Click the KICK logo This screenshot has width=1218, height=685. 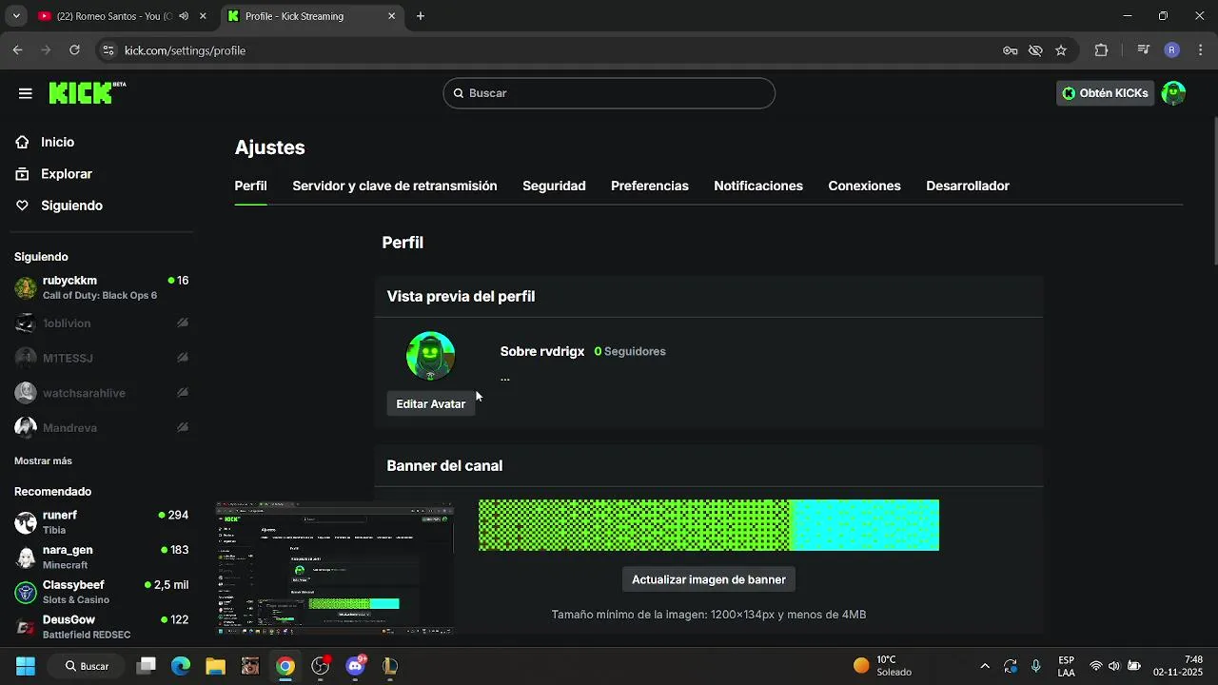point(87,92)
